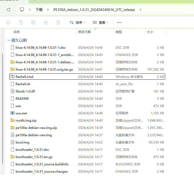
Task: Sort by 大小 column header
Action: pyautogui.click(x=150, y=32)
